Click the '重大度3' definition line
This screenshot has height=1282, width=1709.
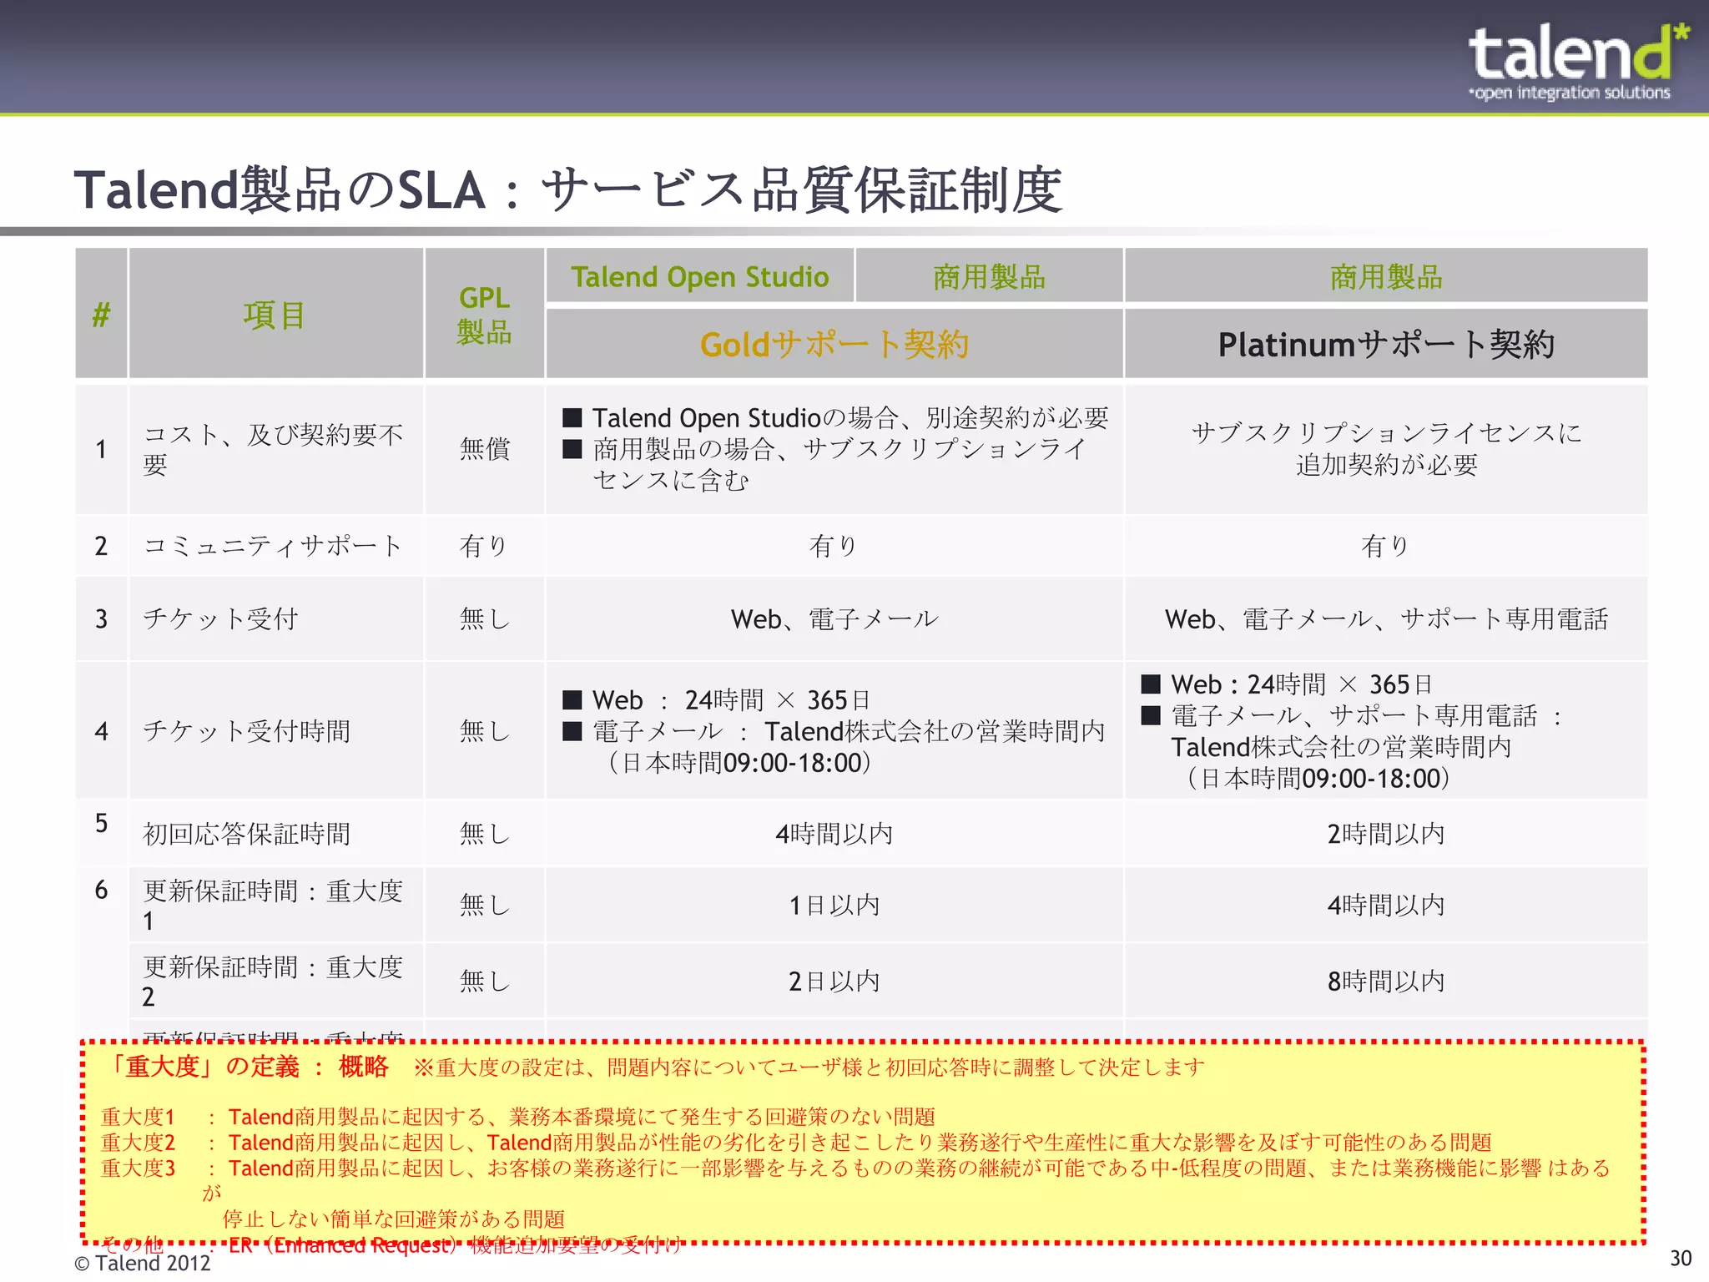[855, 1168]
